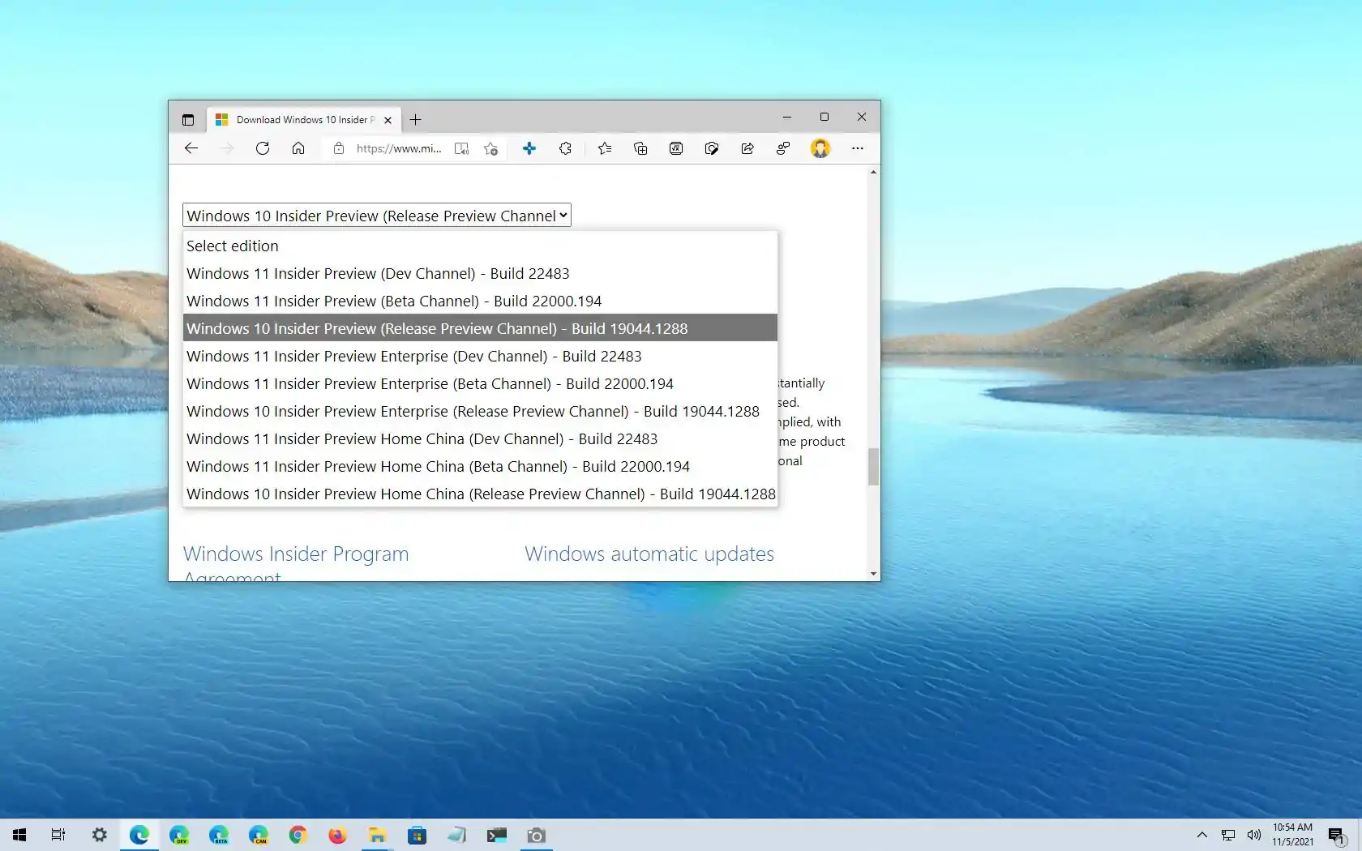Open the Edge profile avatar

tap(820, 148)
